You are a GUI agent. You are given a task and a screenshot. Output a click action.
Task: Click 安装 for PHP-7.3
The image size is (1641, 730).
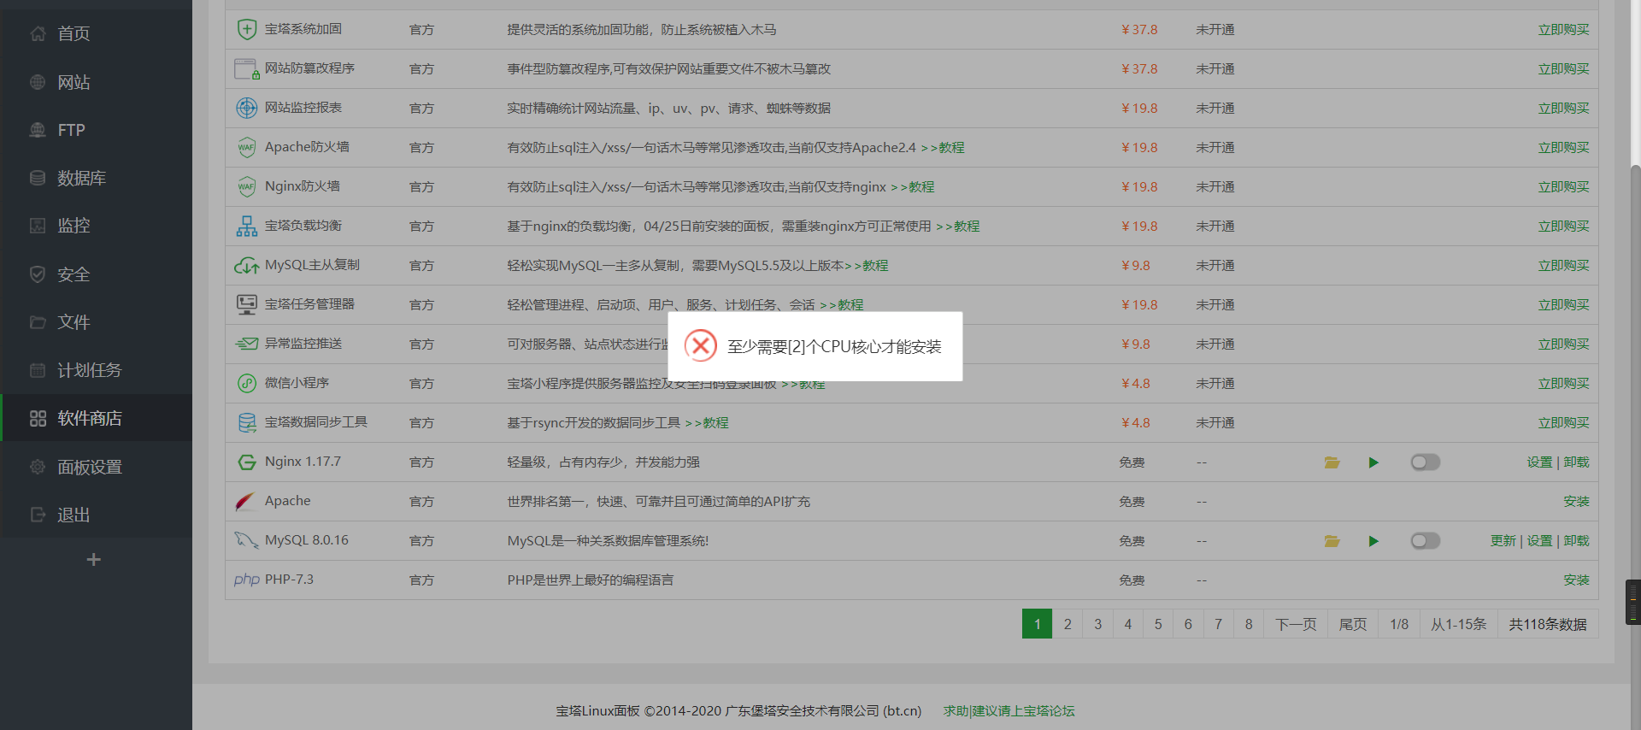coord(1576,580)
